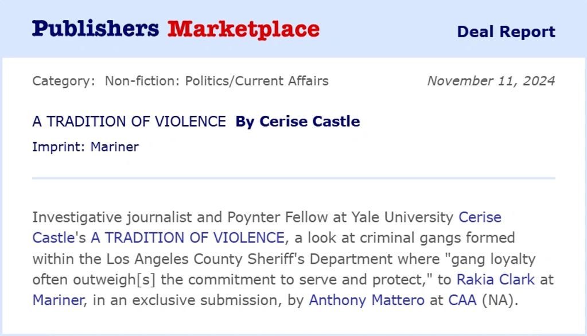Click the By Cerise Castle byline

pyautogui.click(x=298, y=122)
